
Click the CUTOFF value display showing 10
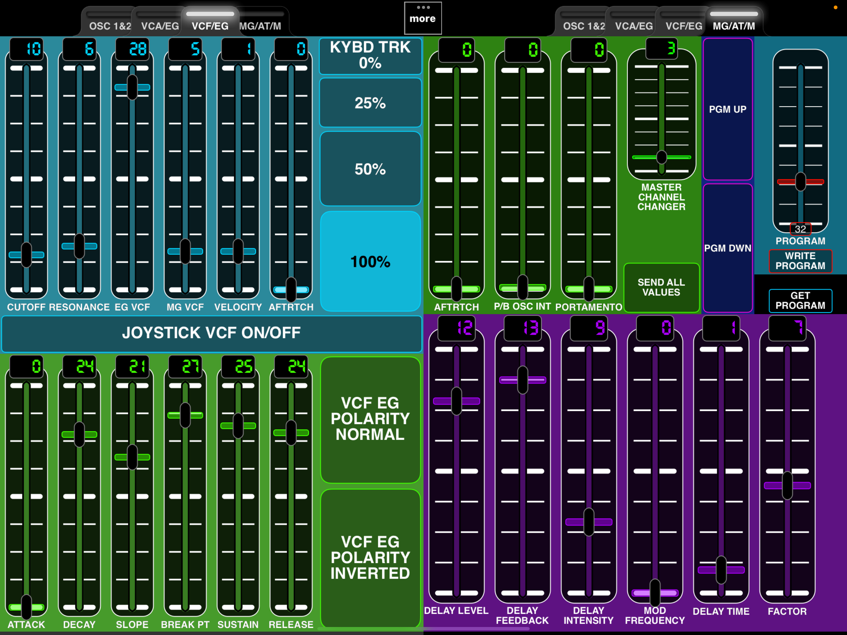pyautogui.click(x=26, y=49)
